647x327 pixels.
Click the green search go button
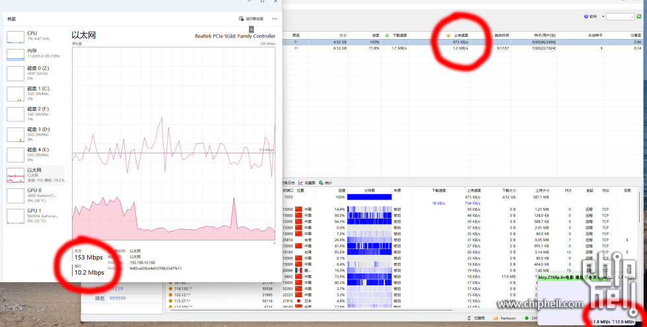coord(640,17)
